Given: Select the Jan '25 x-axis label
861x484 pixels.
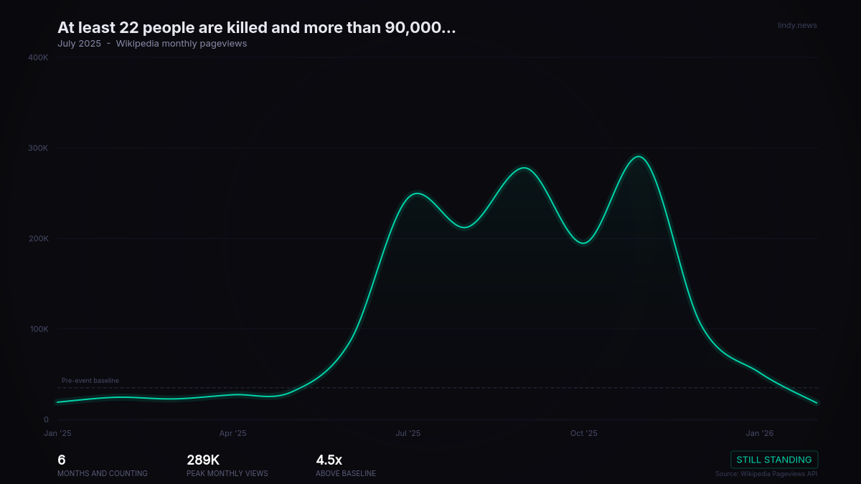Looking at the screenshot, I should click(57, 433).
